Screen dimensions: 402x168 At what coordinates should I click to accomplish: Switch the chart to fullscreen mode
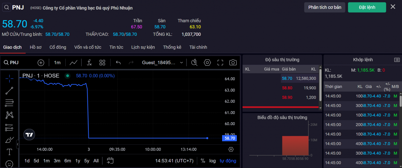click(220, 63)
